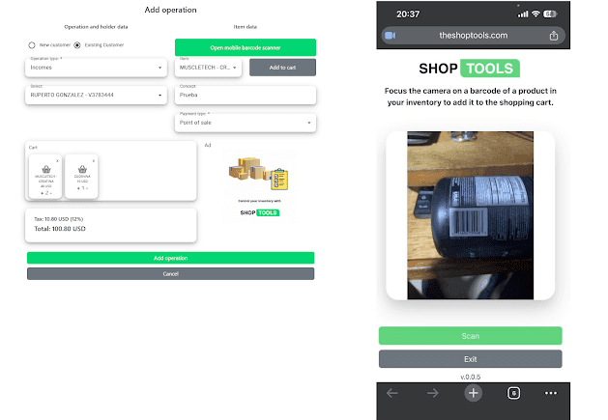This screenshot has height=420, width=608.
Task: Click the basket icon on the MUSCLETECH cart card
Action: (x=46, y=169)
